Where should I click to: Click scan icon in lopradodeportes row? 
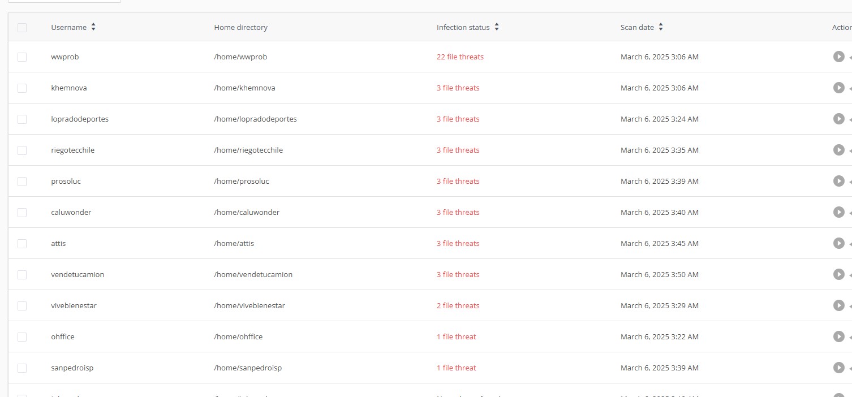pos(838,119)
